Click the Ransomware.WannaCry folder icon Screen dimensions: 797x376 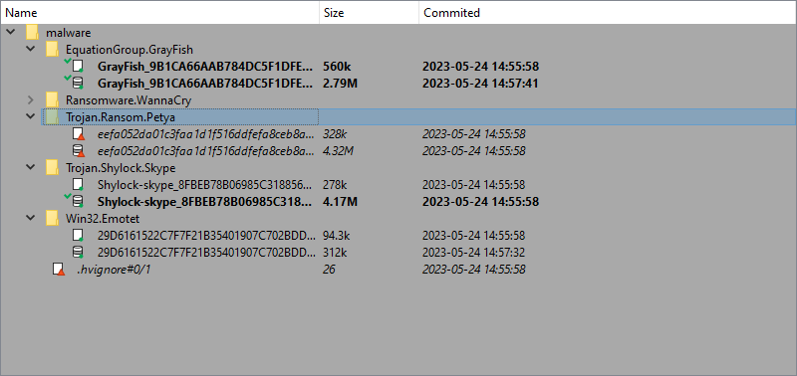tap(52, 100)
